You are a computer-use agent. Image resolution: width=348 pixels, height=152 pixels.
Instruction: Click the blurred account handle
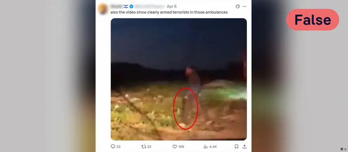tap(149, 6)
